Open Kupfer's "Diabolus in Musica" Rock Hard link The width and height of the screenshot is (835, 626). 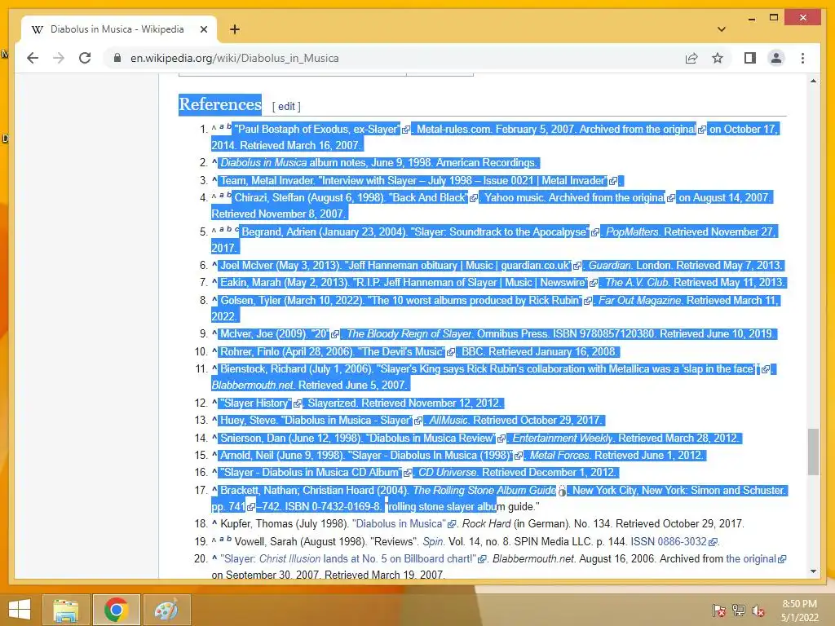(399, 524)
